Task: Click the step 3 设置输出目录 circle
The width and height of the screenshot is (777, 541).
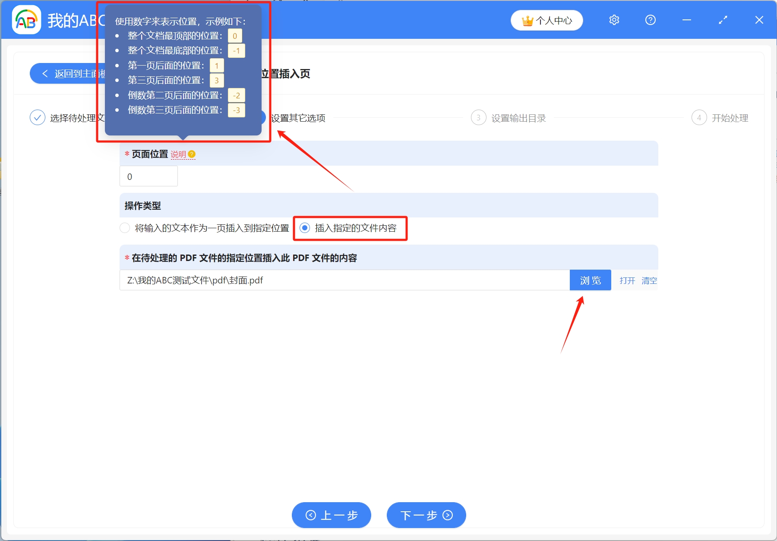Action: [x=478, y=118]
